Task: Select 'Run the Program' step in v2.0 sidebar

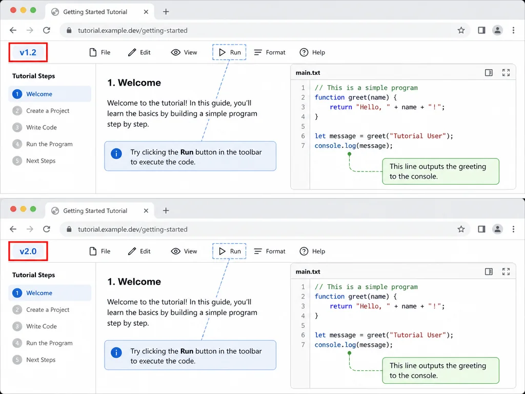Action: click(50, 343)
